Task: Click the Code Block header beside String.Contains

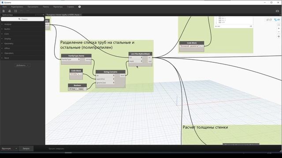Action: [x=76, y=71]
